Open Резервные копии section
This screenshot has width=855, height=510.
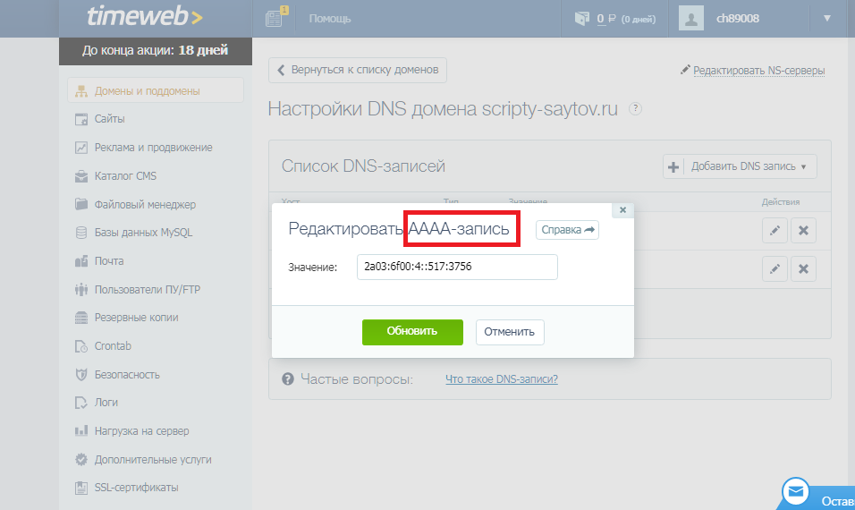click(x=136, y=318)
